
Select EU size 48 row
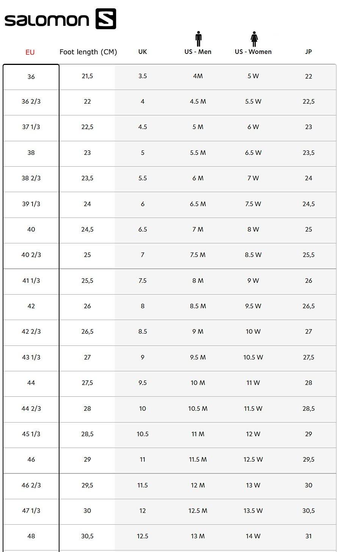pyautogui.click(x=31, y=536)
